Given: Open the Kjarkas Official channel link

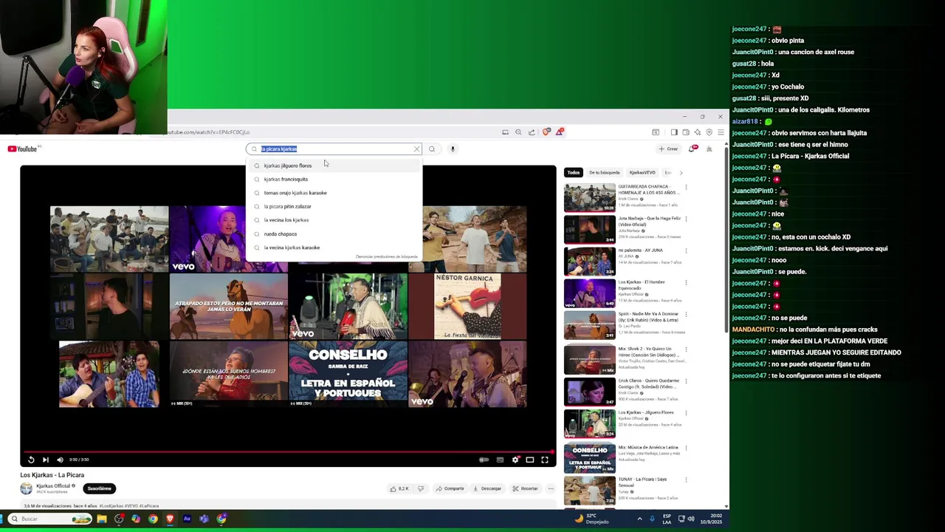Looking at the screenshot, I should [x=53, y=485].
